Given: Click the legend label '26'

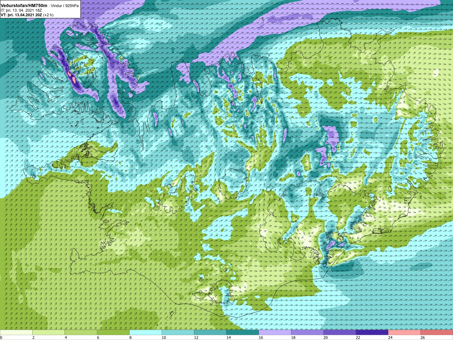Looking at the screenshot, I should coord(423,338).
